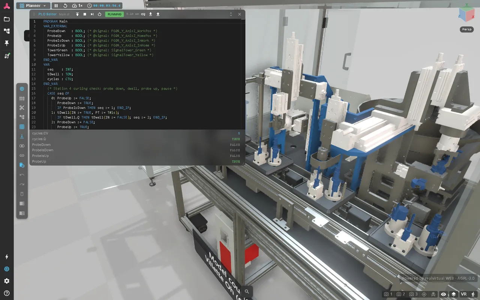Click the Persp projection button
Viewport: 480px width, 300px height.
pos(466,29)
